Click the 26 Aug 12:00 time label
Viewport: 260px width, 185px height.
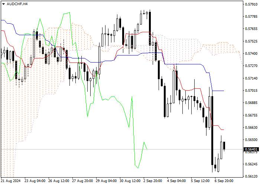click(59, 181)
